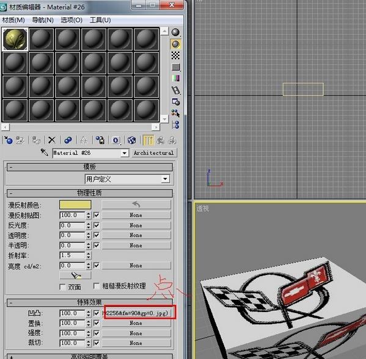Open the 工具(U) menu
Screen dimensions: 366x359
[100, 20]
